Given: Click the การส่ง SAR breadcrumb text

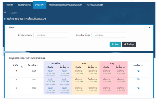Looking at the screenshot, I should pos(13,13).
